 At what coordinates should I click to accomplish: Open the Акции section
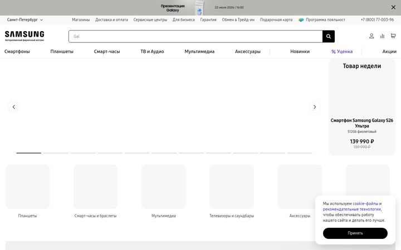389,52
